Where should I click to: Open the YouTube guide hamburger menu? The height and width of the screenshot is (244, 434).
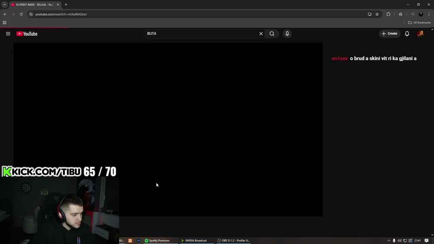coord(8,34)
